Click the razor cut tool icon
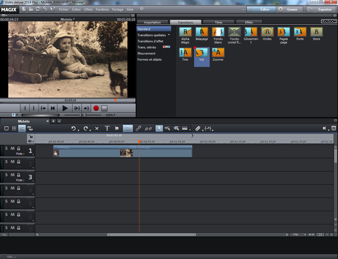The image size is (338, 259). point(198,129)
